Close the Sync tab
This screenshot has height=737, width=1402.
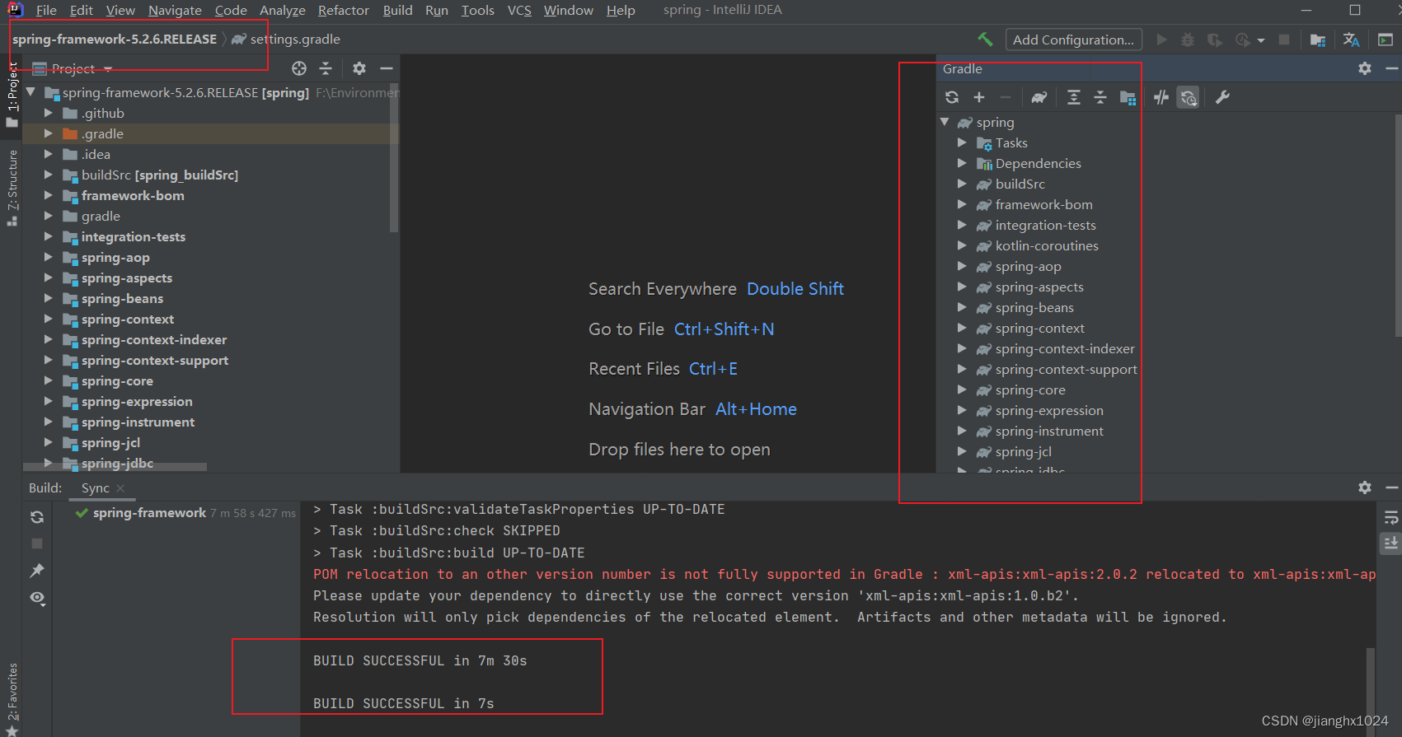coord(120,488)
